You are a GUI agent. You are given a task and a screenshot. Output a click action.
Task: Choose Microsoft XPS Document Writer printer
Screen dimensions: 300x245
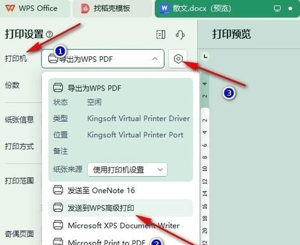click(x=120, y=225)
